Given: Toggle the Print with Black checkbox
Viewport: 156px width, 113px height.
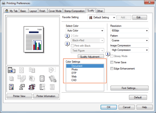Looking at the screenshot, I should click(72, 46).
